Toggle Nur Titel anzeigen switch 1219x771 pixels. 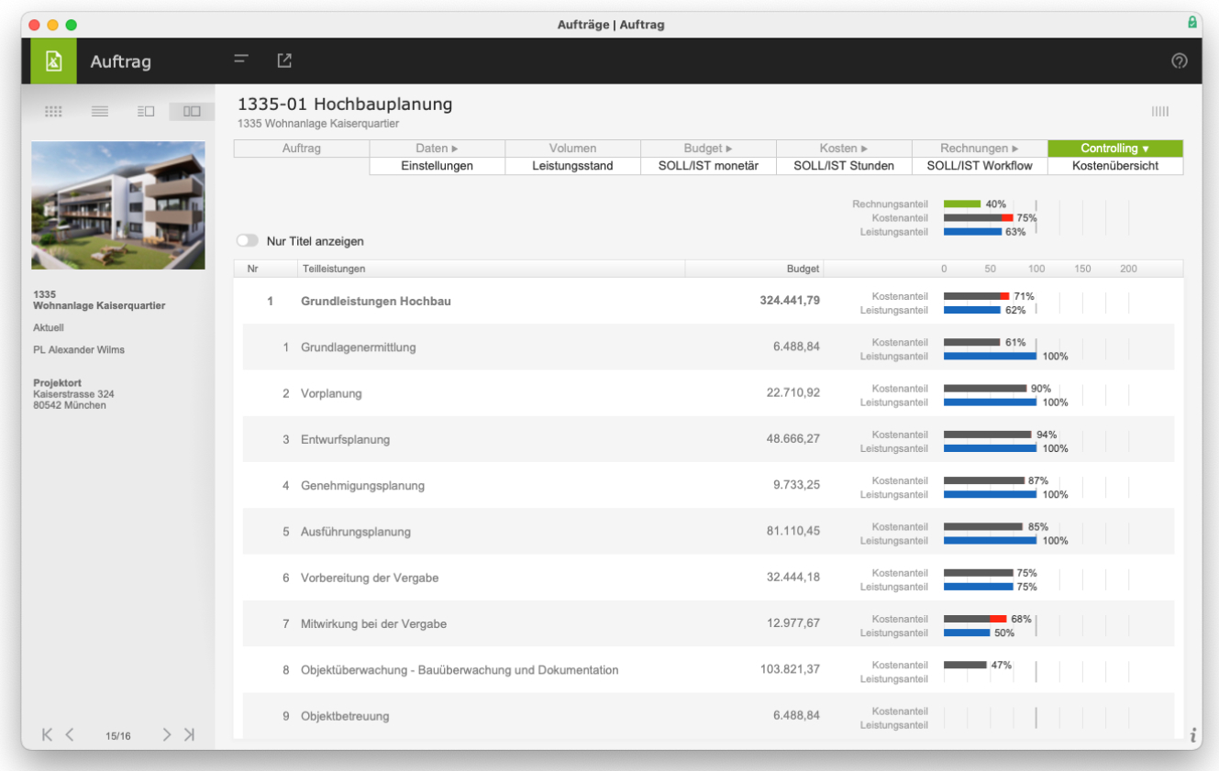[247, 241]
